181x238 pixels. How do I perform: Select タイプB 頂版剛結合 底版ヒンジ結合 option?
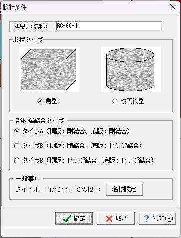tap(78, 146)
